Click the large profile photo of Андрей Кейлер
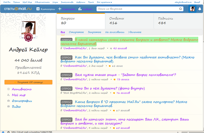 (x=28, y=28)
